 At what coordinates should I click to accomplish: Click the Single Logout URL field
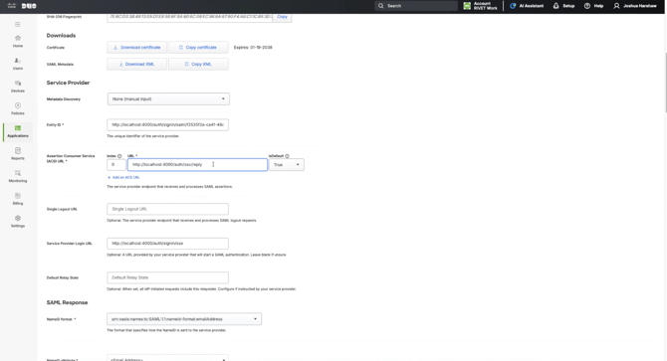coord(167,209)
